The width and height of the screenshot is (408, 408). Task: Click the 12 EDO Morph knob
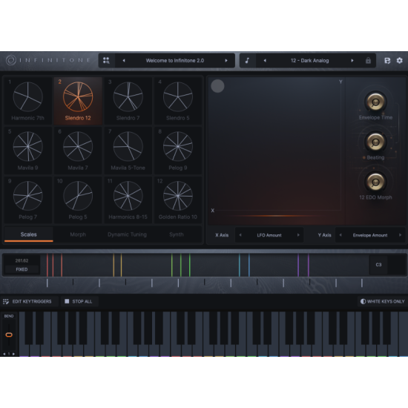click(x=375, y=182)
